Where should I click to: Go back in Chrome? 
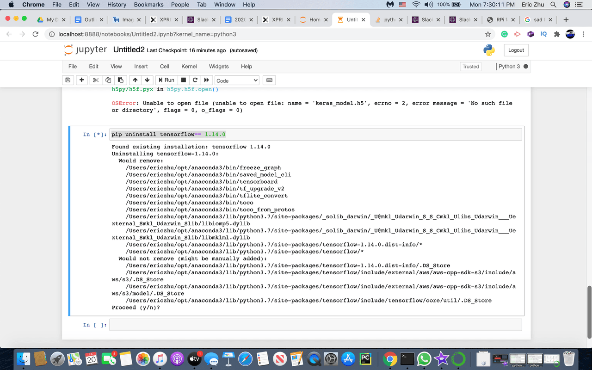(x=9, y=34)
